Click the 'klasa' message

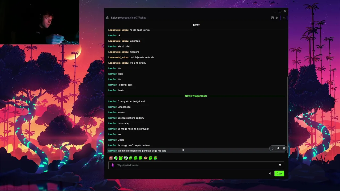(120, 74)
